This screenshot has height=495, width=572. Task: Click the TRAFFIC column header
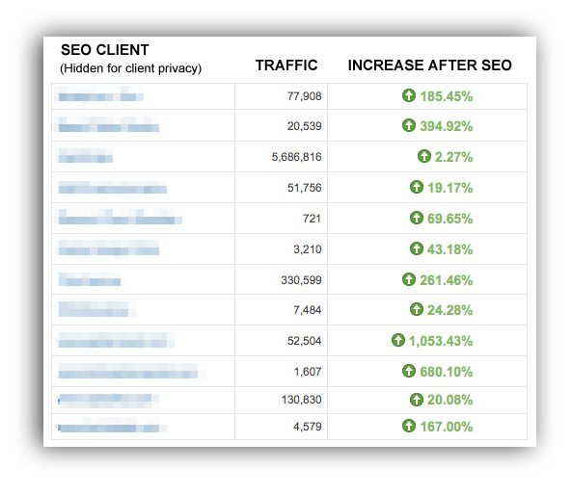pyautogui.click(x=286, y=65)
